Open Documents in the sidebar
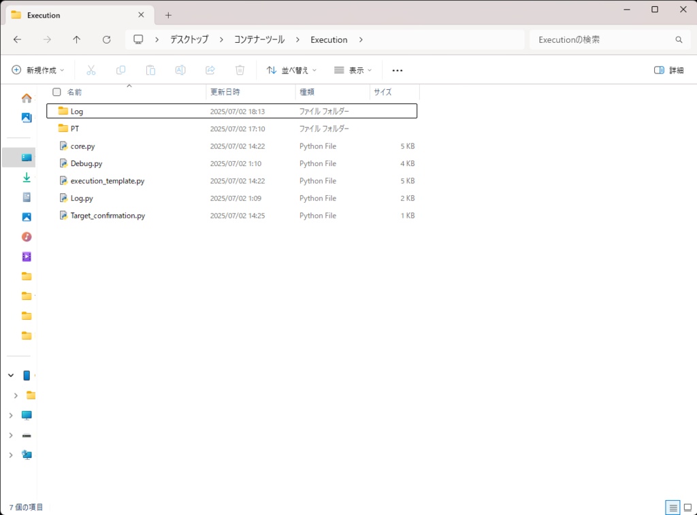The image size is (697, 515). (27, 197)
